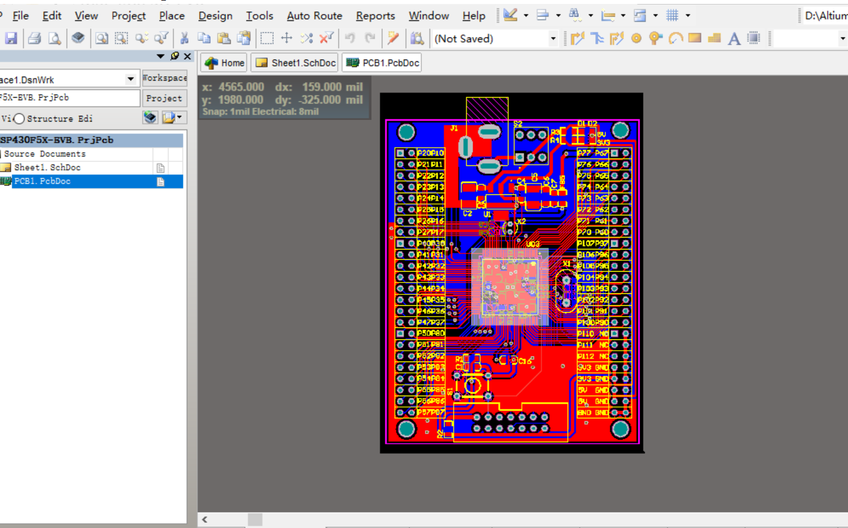848x528 pixels.
Task: Select the Place String text tool
Action: point(734,39)
